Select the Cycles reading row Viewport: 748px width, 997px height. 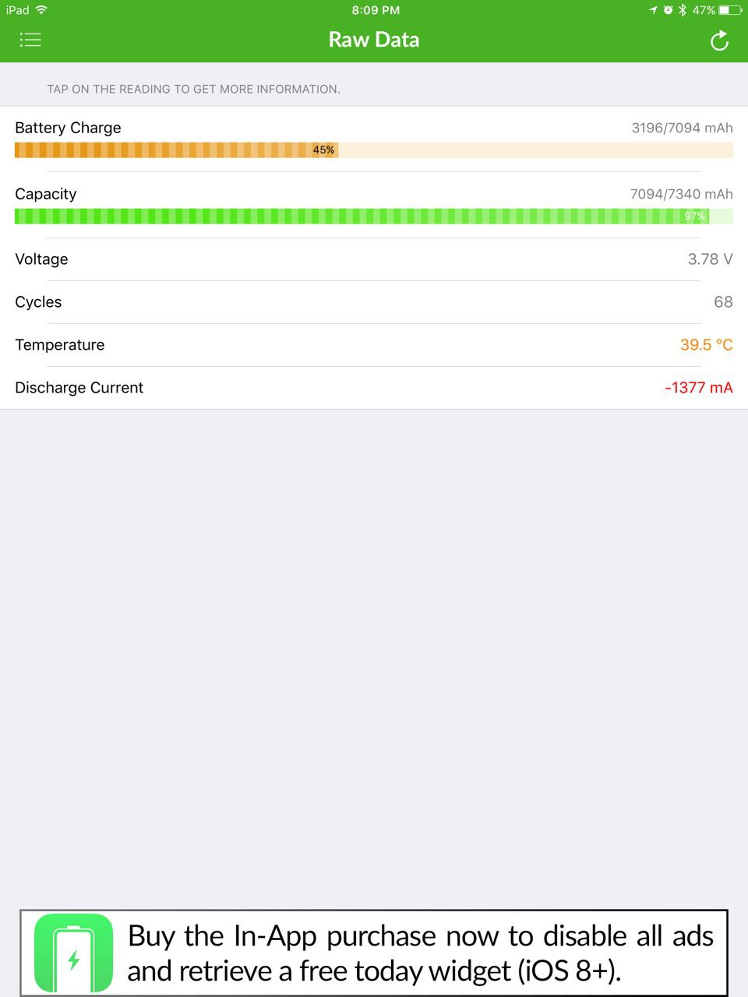coord(374,302)
